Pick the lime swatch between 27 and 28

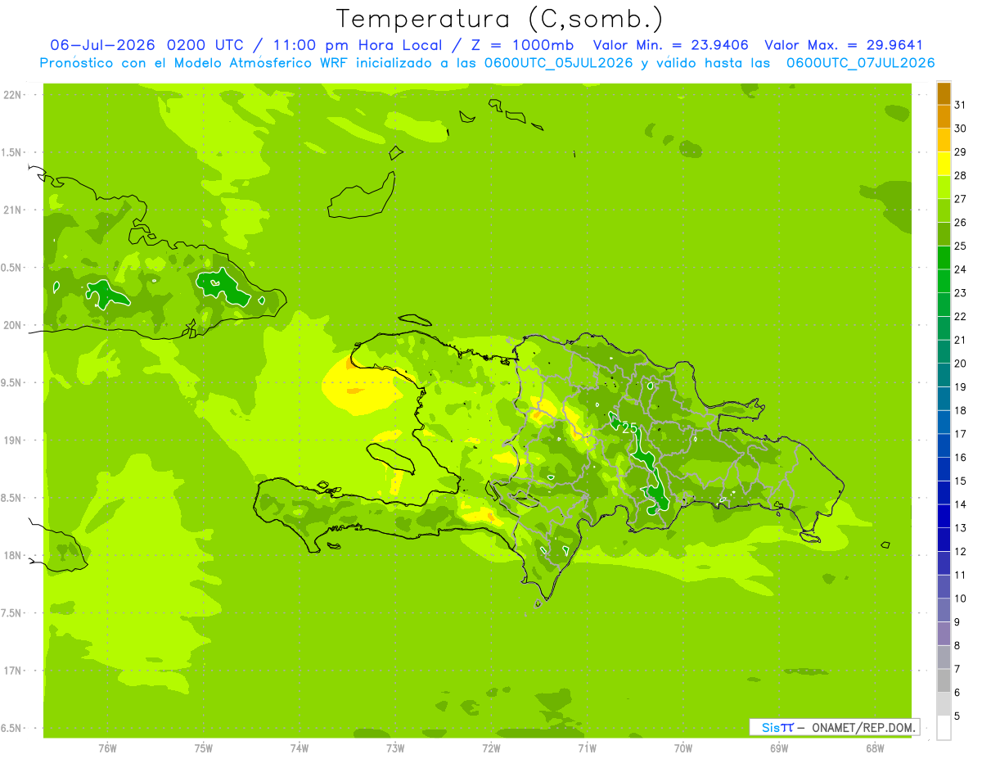click(944, 187)
